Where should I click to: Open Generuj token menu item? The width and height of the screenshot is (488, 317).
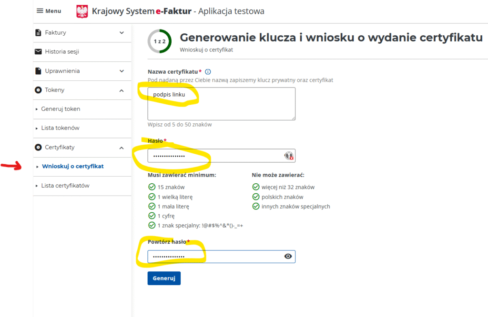coord(61,109)
